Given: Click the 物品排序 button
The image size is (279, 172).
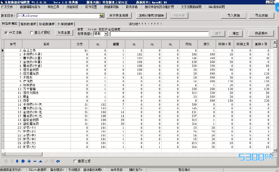Looking at the screenshot, I should [261, 33].
